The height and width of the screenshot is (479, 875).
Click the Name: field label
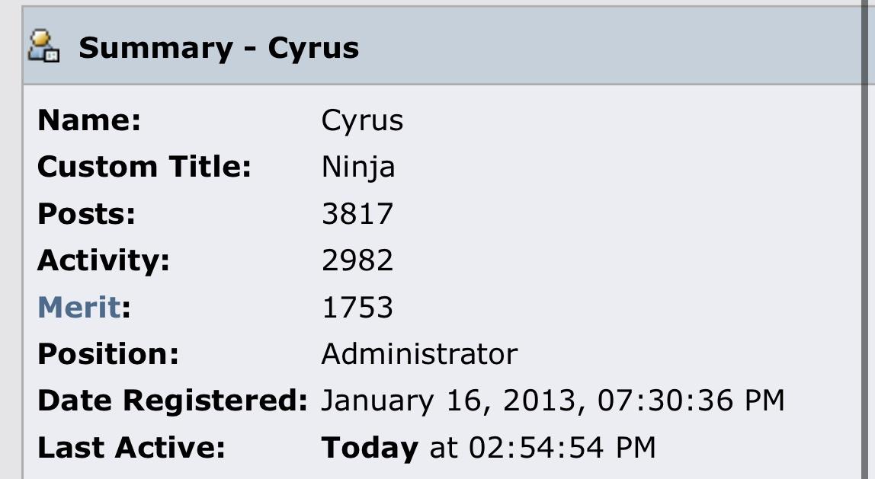(89, 120)
